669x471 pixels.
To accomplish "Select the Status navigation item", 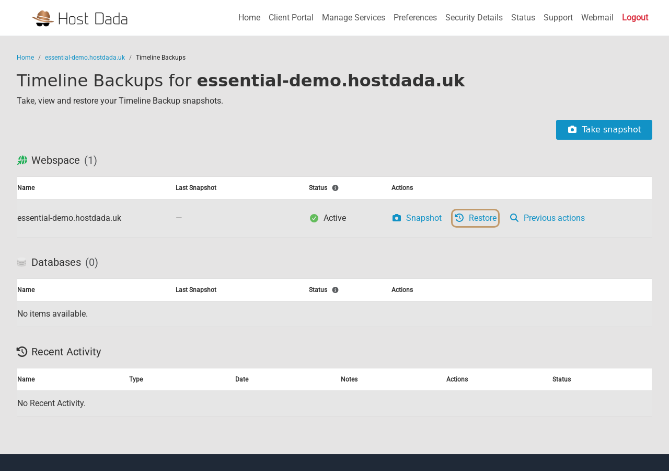I will tap(523, 18).
